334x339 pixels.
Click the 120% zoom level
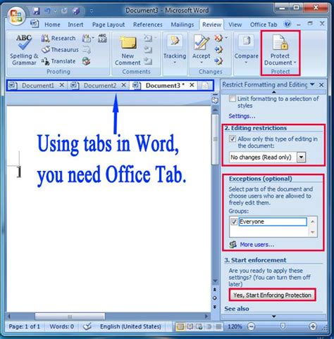[x=235, y=326]
